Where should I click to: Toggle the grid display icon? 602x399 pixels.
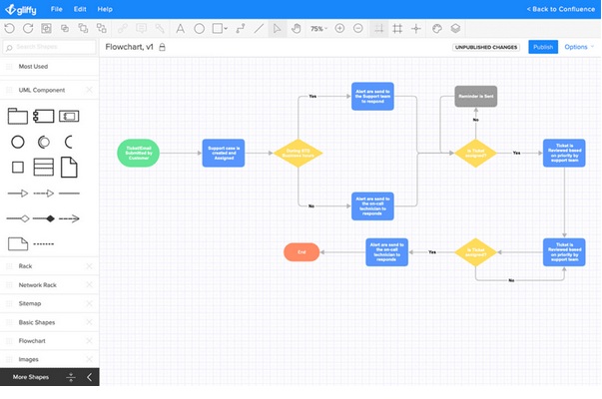tap(397, 28)
